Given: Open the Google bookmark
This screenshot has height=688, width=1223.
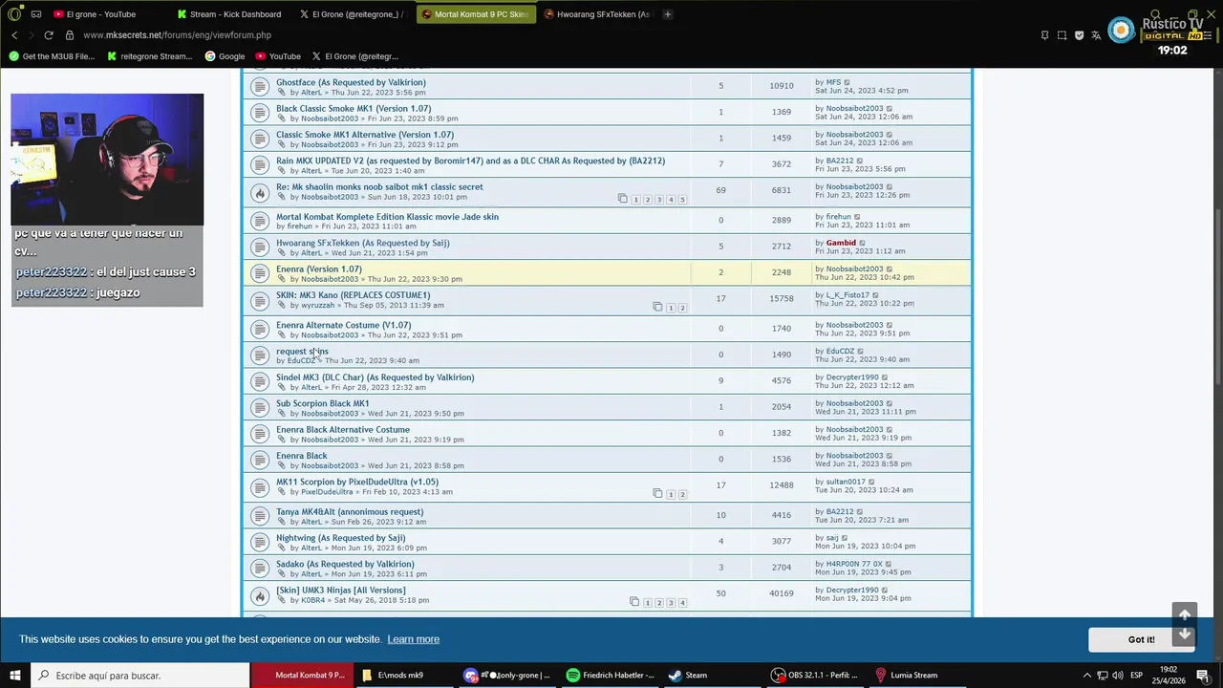Looking at the screenshot, I should (225, 56).
